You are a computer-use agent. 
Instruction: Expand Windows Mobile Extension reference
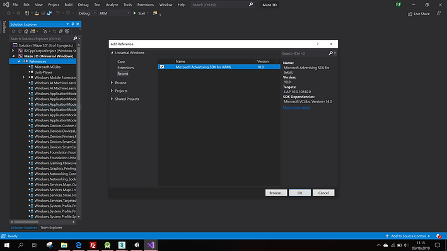(x=24, y=77)
